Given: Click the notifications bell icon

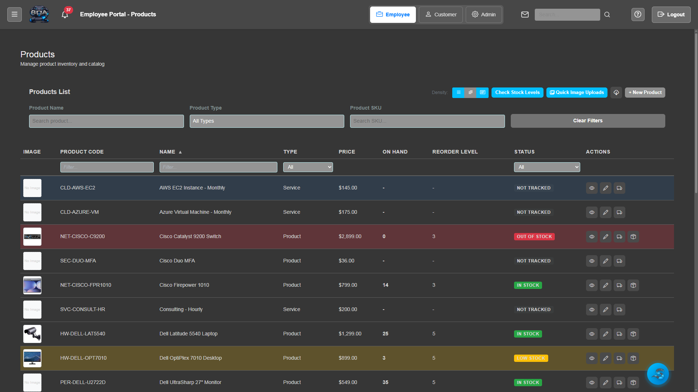Looking at the screenshot, I should pyautogui.click(x=65, y=15).
